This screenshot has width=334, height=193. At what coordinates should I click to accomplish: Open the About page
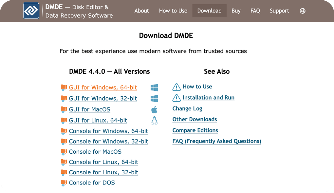click(x=141, y=10)
